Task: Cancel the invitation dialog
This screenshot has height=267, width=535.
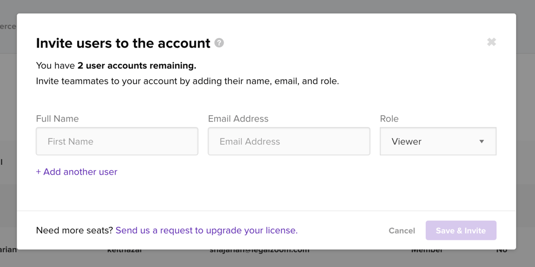Action: pos(402,230)
